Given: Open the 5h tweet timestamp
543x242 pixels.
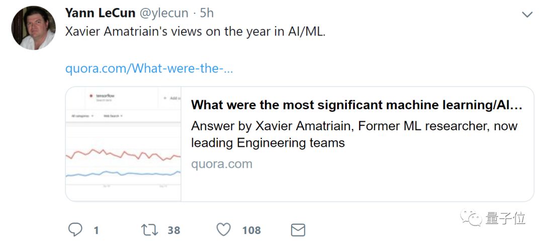Looking at the screenshot, I should click(x=208, y=13).
